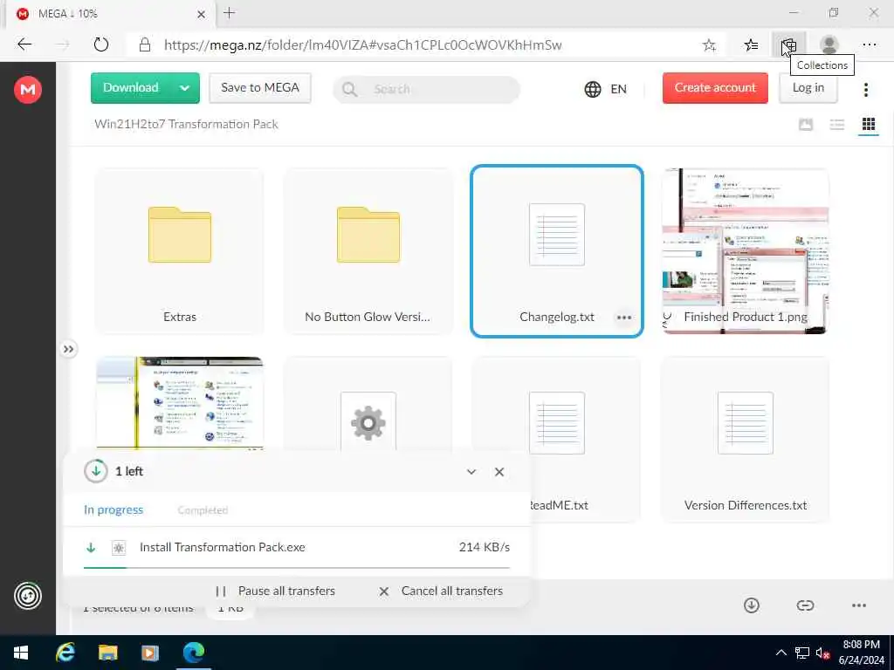This screenshot has height=670, width=894.
Task: Select the gear-icon exe file tile
Action: pos(368,403)
